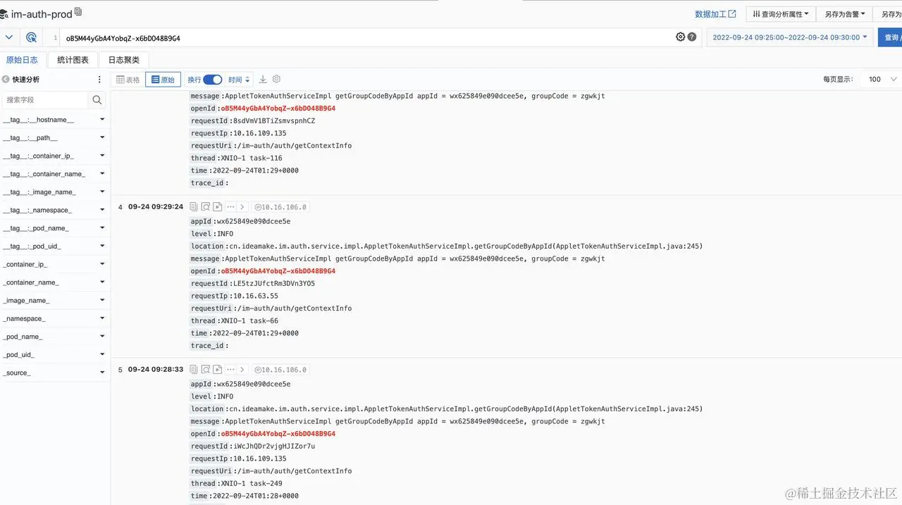The height and width of the screenshot is (505, 902).
Task: Click the logstore icon beside im-auth-prod
Action: point(4,14)
